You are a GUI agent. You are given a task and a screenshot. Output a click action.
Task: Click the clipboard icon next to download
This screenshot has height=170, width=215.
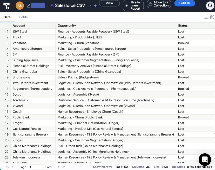[x=212, y=17]
